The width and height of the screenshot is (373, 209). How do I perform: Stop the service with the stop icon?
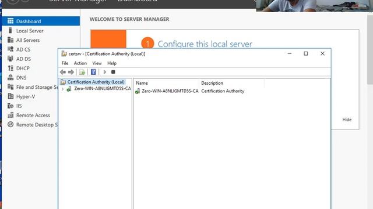click(x=113, y=72)
